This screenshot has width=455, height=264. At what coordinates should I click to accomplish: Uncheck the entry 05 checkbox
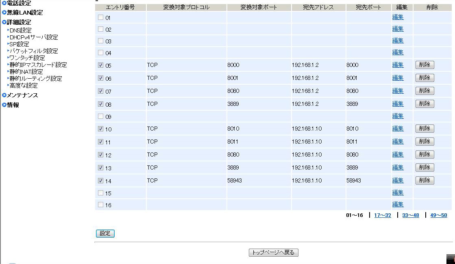pyautogui.click(x=101, y=65)
